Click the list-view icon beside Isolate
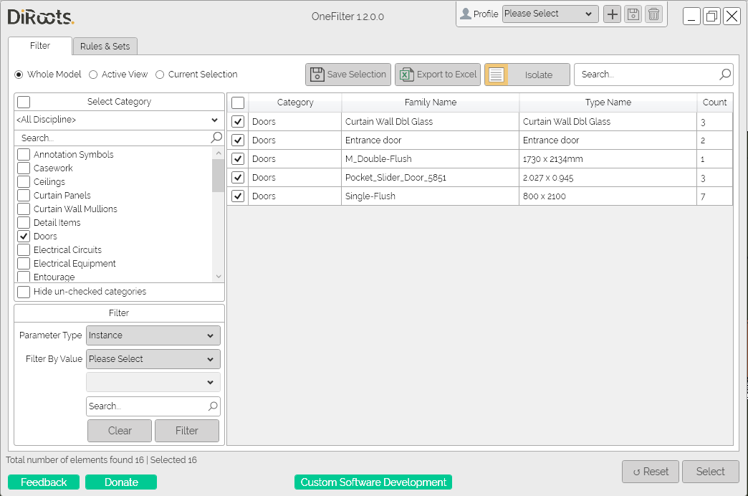Image resolution: width=748 pixels, height=496 pixels. pos(496,75)
